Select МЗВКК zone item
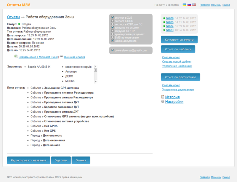This screenshot has height=182, width=237. 70,81
